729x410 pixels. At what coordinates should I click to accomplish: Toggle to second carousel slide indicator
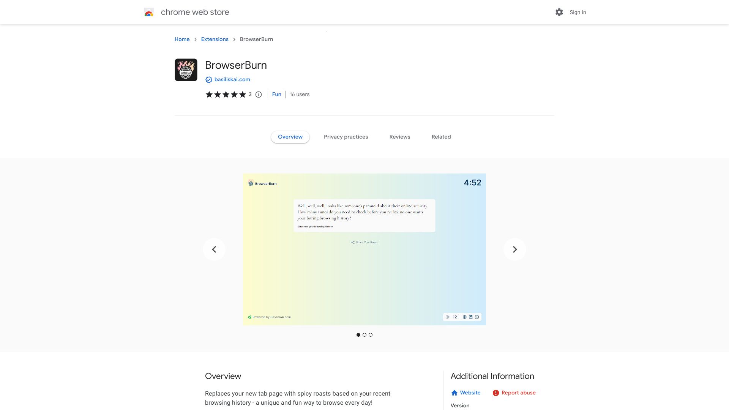pyautogui.click(x=364, y=334)
